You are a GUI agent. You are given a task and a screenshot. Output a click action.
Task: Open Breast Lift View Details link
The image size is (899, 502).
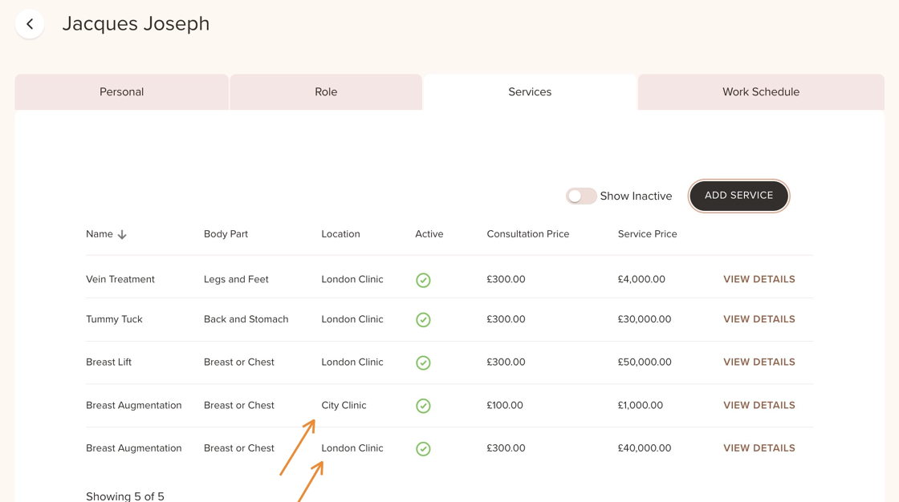[759, 362]
